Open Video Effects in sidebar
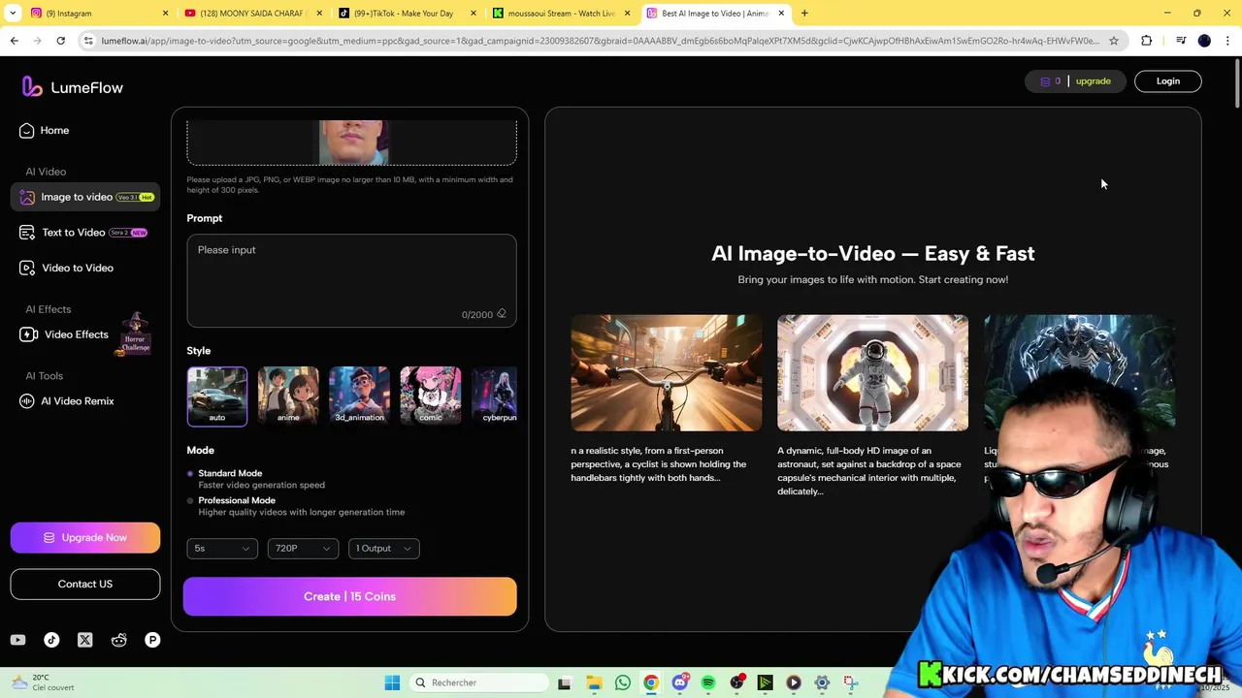 pyautogui.click(x=64, y=334)
